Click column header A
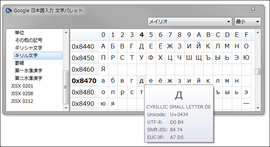270x147 pixels. [x=199, y=35]
